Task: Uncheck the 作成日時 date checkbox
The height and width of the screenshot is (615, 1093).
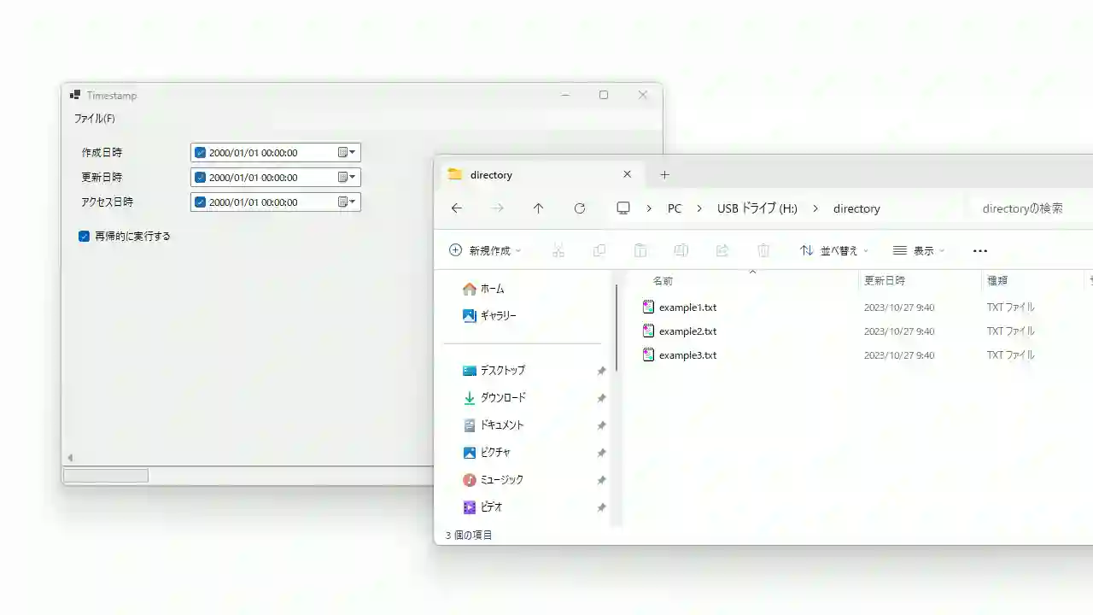Action: tap(201, 153)
